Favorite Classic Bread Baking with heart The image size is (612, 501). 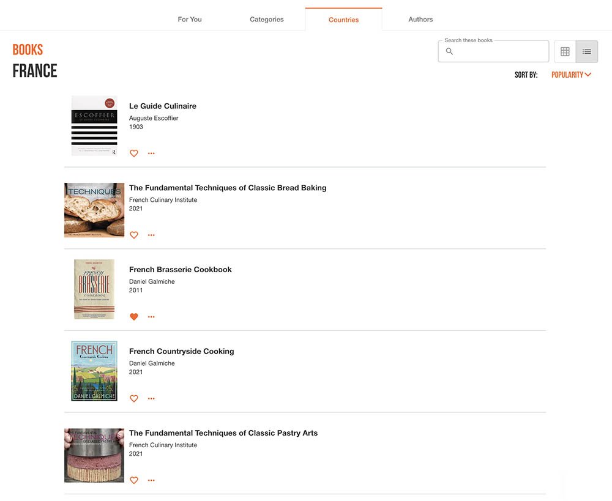tap(134, 235)
